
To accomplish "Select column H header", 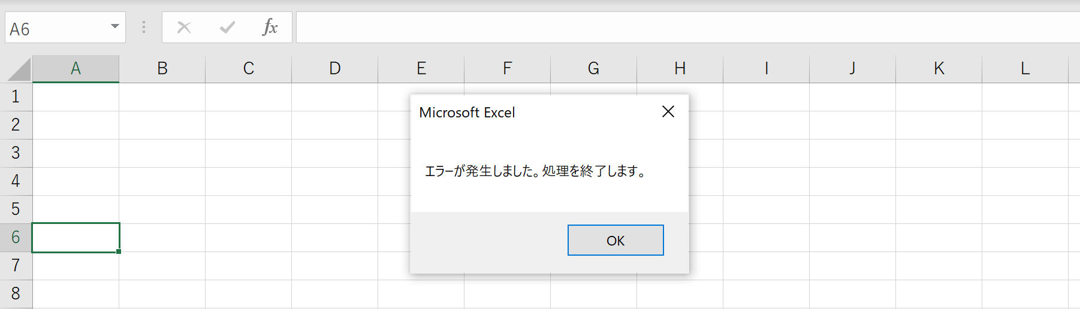I will (680, 68).
